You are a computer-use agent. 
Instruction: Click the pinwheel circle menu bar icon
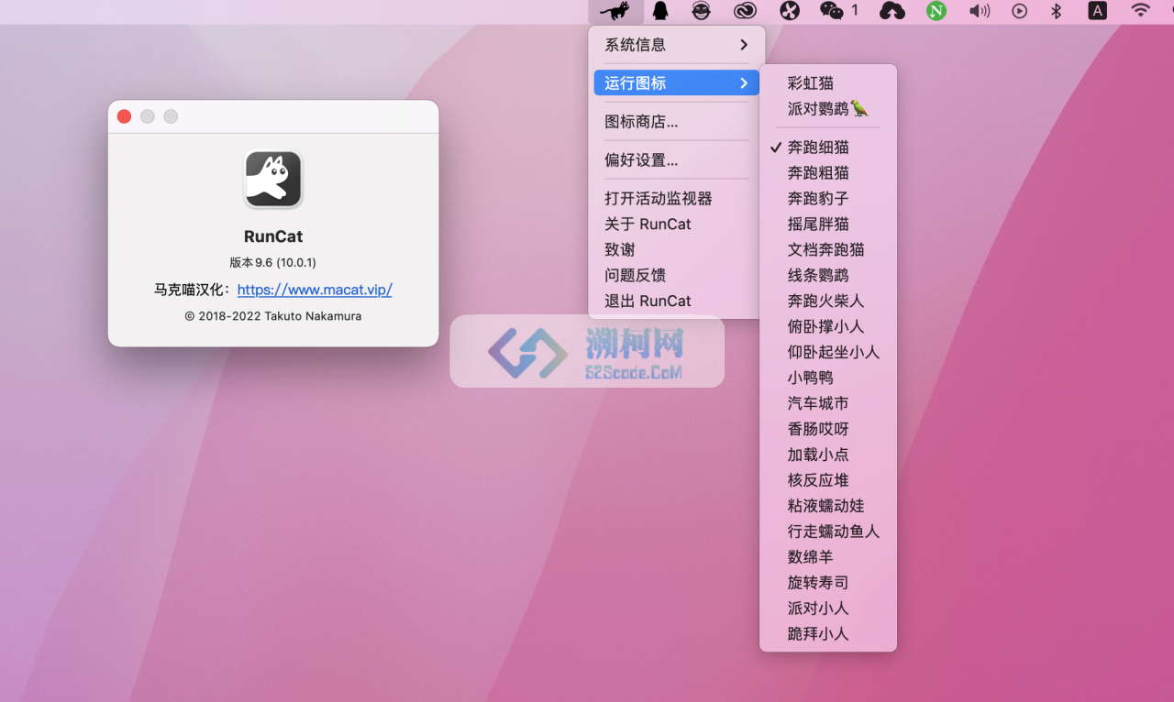(790, 11)
